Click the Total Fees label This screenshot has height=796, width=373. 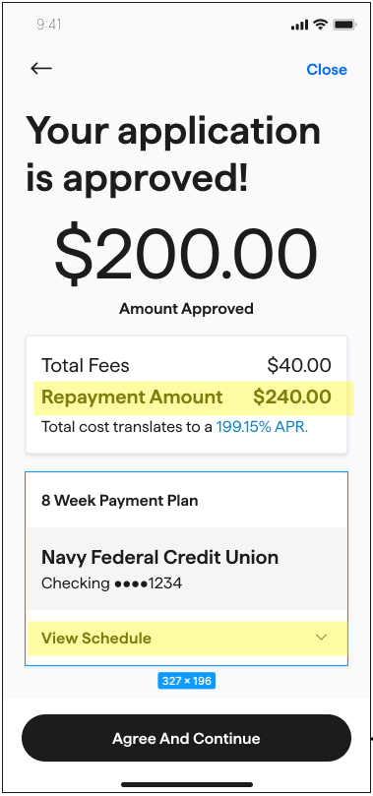(x=86, y=365)
